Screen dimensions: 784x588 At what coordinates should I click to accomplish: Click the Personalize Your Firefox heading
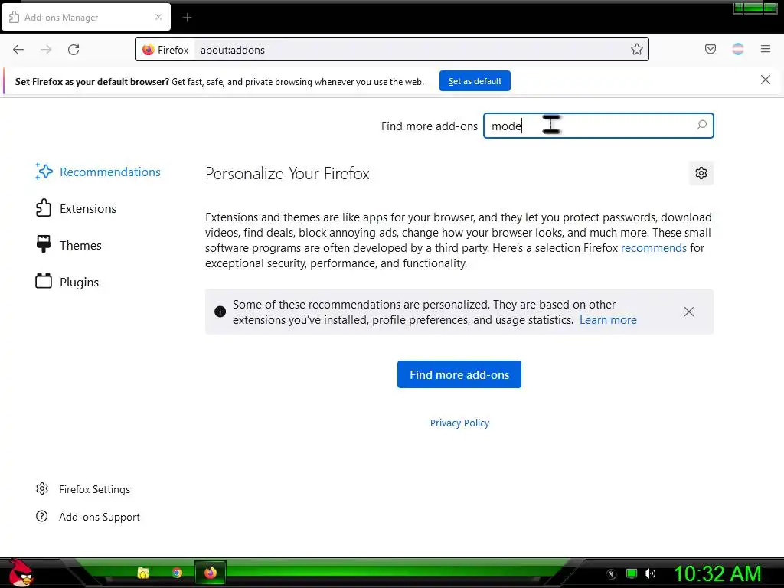tap(287, 174)
